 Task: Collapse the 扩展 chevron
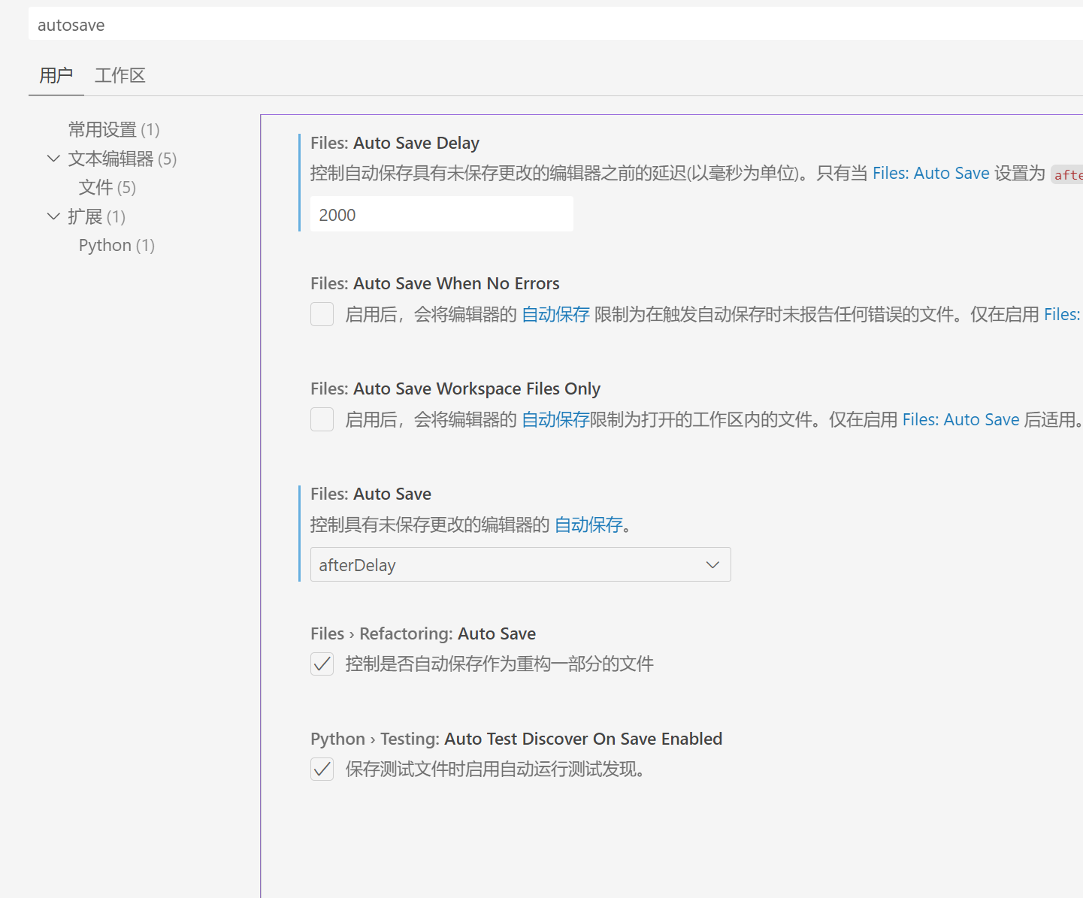point(53,216)
